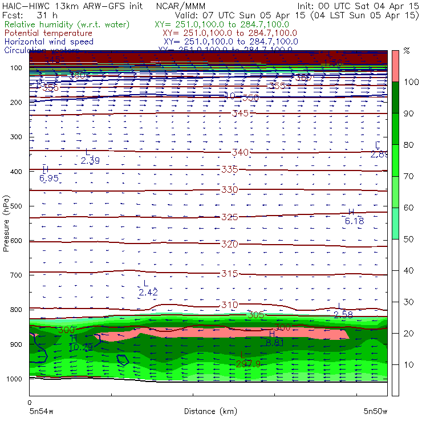The width and height of the screenshot is (422, 422).
Task: Click the 'L 2.42' wind minimum marker
Action: [148, 288]
